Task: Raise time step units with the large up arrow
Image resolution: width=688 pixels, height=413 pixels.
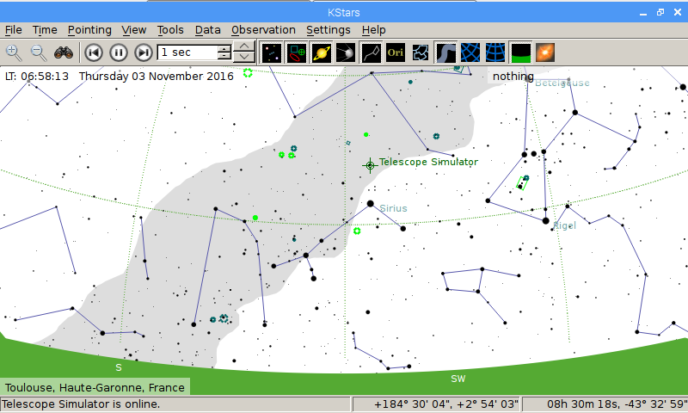Action: 244,46
